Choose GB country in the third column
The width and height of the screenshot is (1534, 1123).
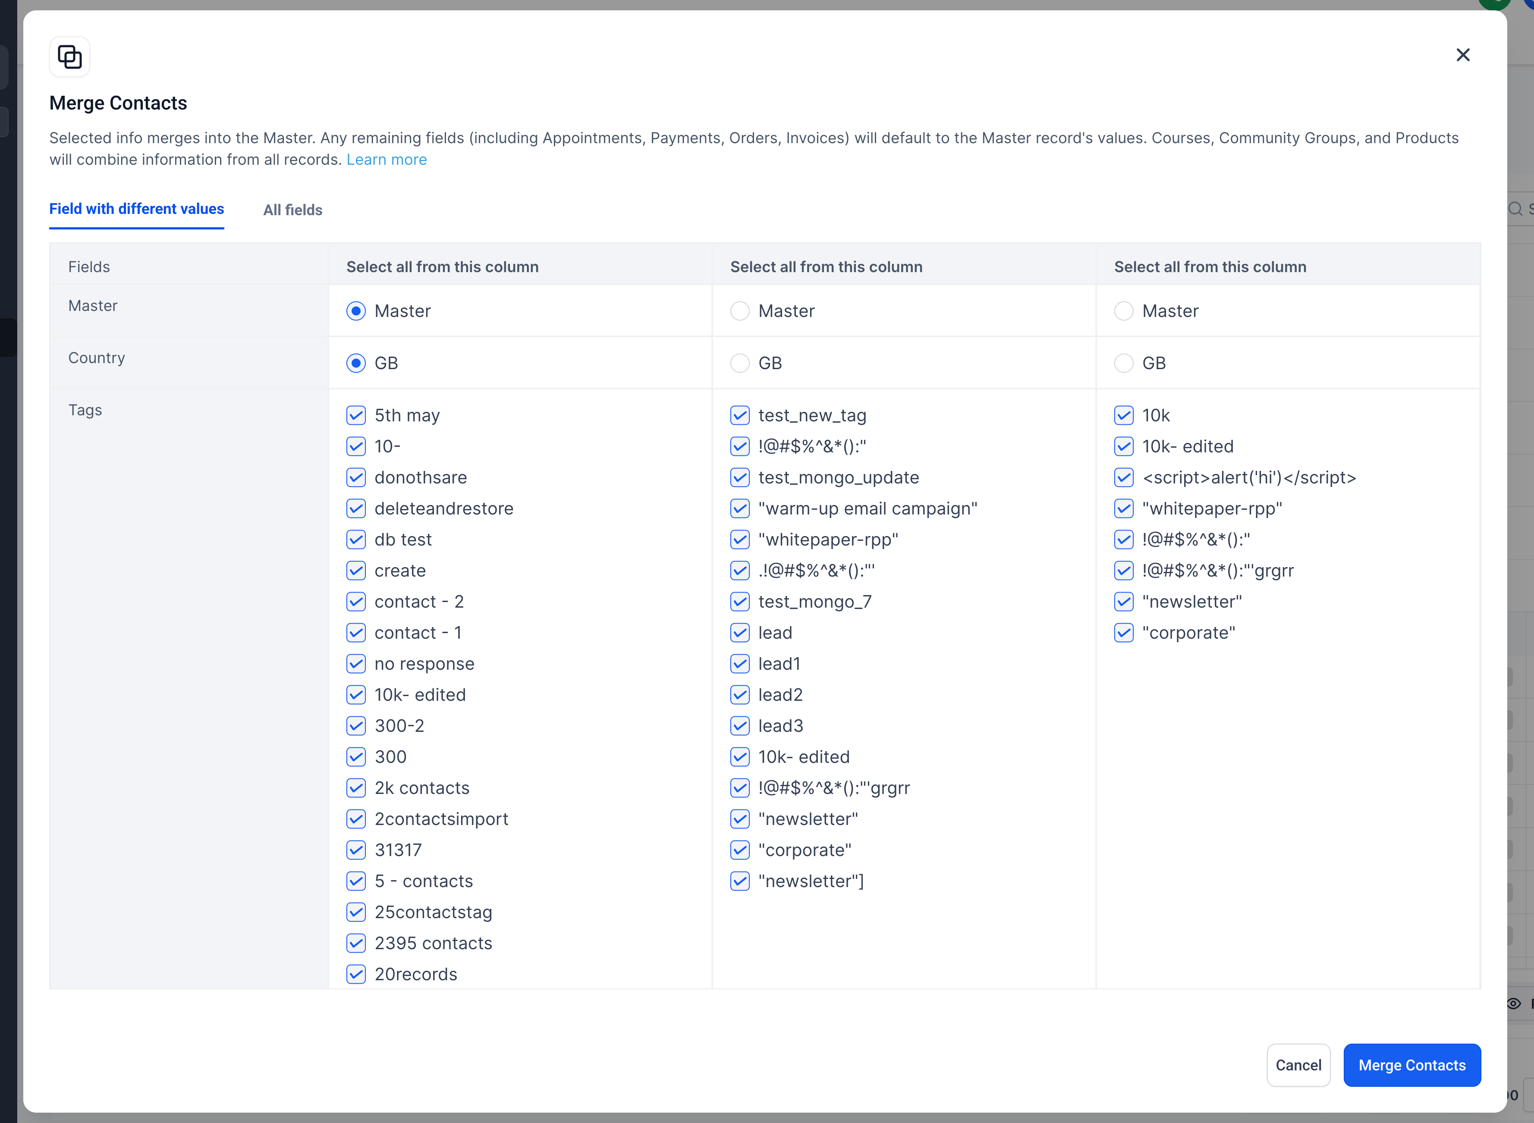pyautogui.click(x=1123, y=364)
